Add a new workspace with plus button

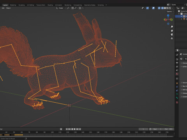(106, 5)
